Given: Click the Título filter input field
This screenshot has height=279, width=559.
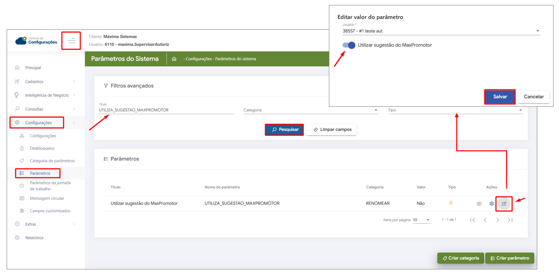Looking at the screenshot, I should pos(166,110).
